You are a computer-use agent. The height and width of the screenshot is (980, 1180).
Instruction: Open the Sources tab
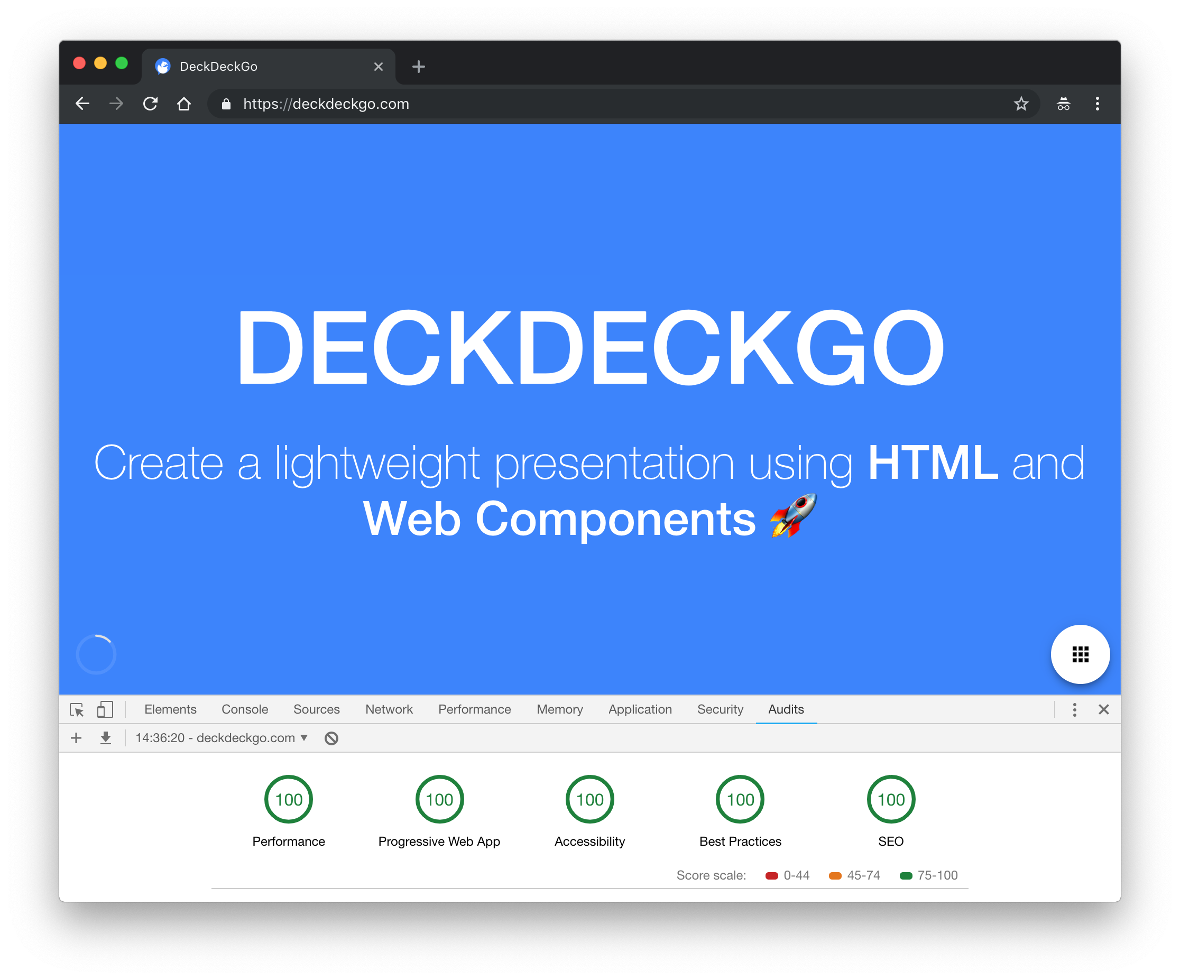pyautogui.click(x=316, y=710)
